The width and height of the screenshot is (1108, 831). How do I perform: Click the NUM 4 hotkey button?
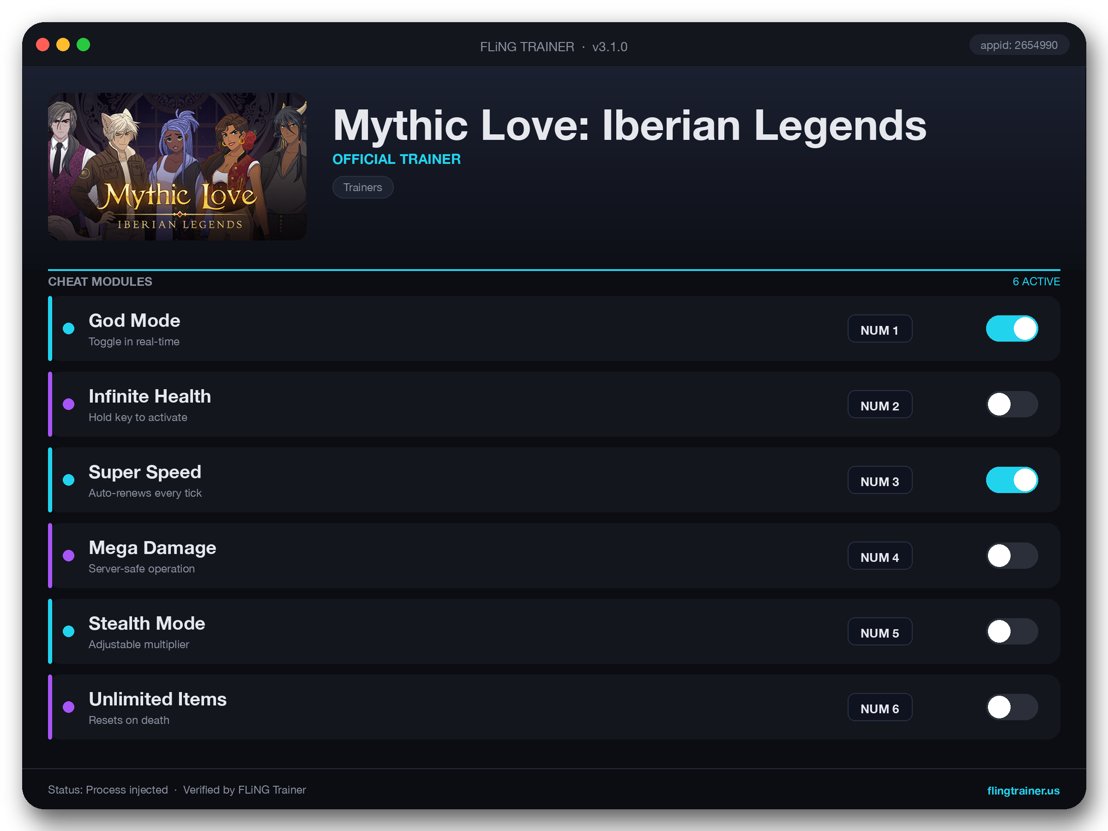(x=879, y=556)
